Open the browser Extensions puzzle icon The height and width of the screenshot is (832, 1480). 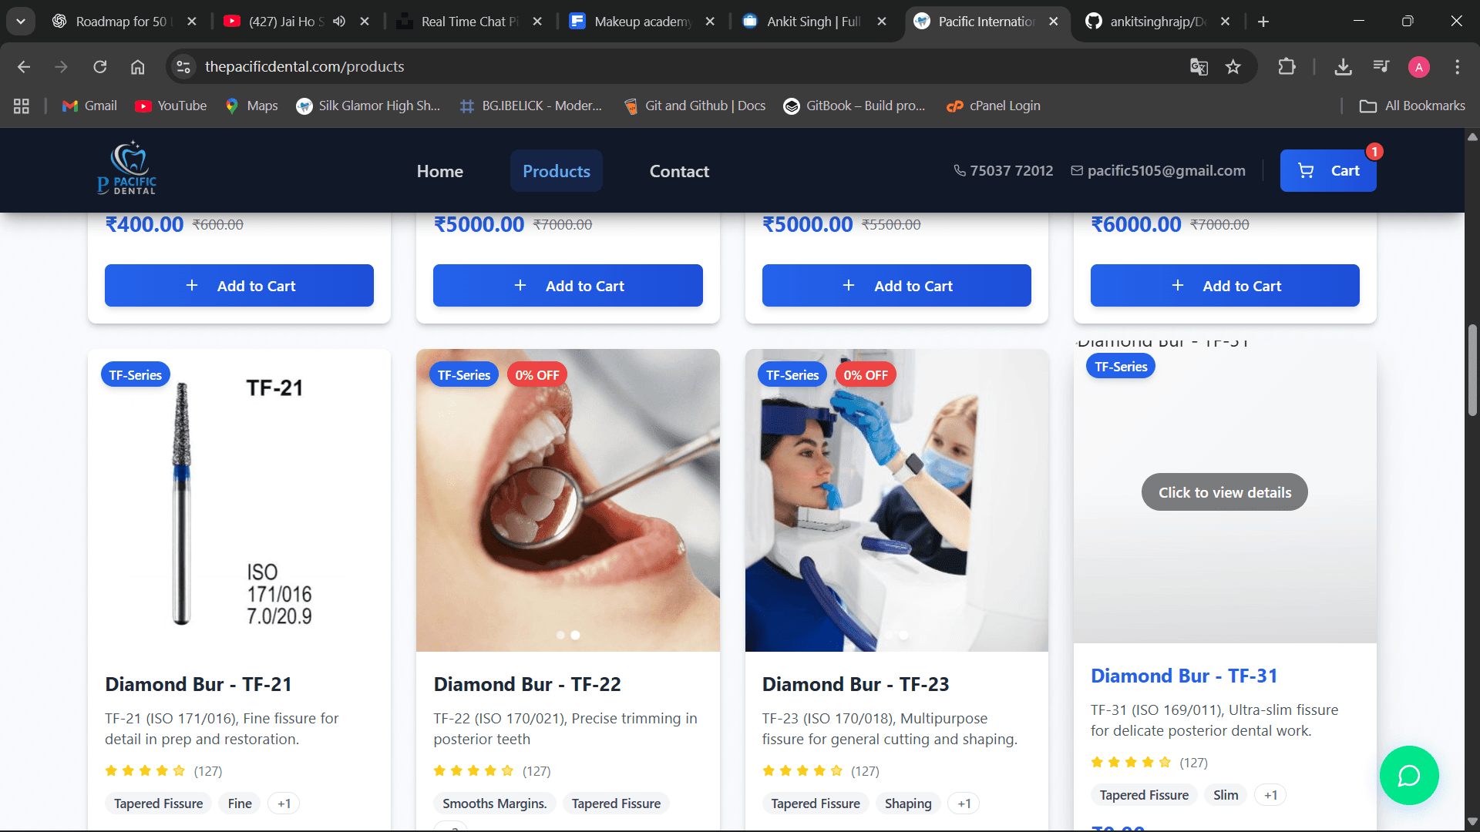coord(1287,67)
